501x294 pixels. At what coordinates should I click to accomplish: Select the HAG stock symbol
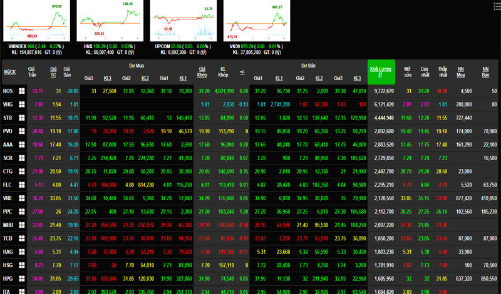(8, 251)
